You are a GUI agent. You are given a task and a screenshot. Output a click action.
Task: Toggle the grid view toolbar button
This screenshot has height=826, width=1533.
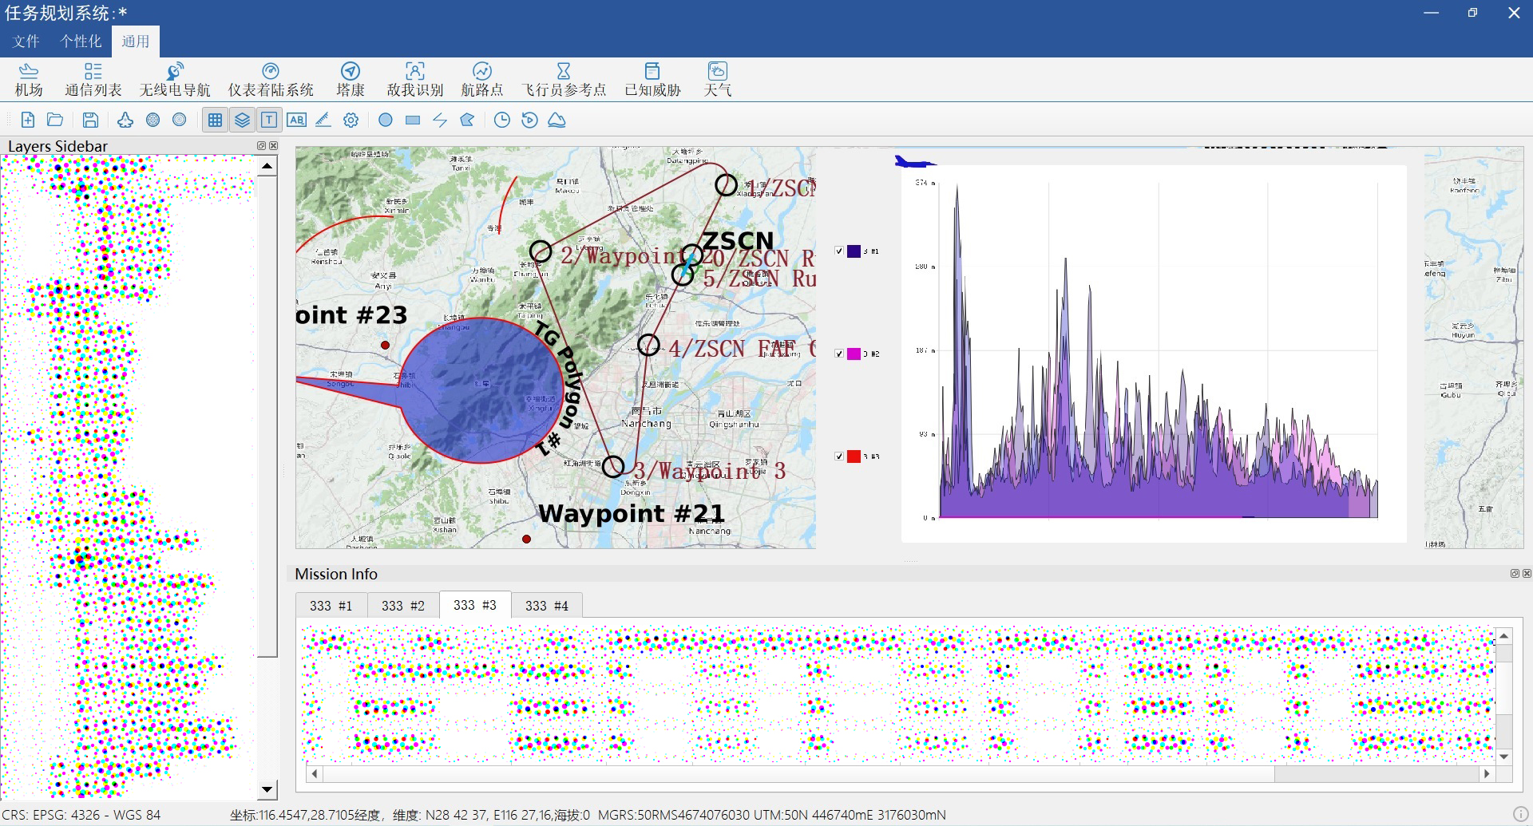point(215,120)
